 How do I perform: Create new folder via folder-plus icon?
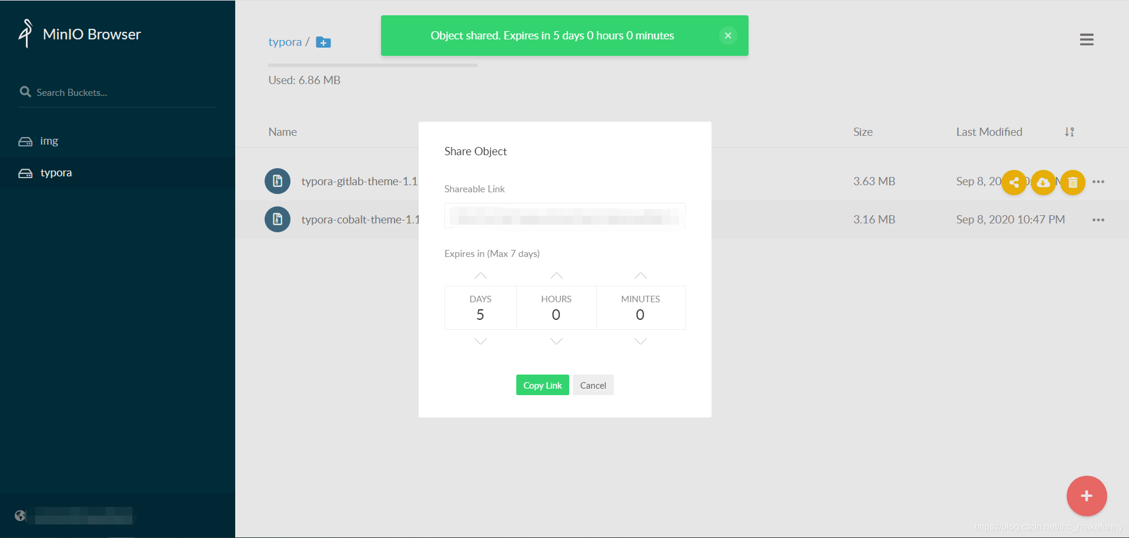(323, 42)
